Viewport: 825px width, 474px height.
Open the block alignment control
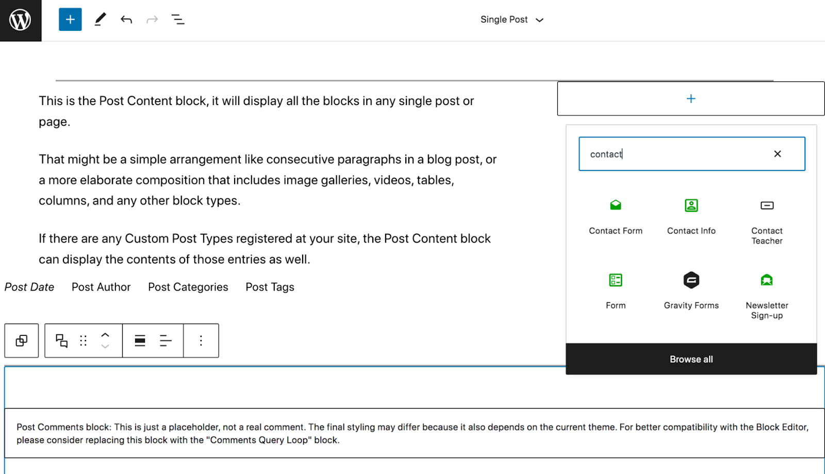tap(139, 340)
